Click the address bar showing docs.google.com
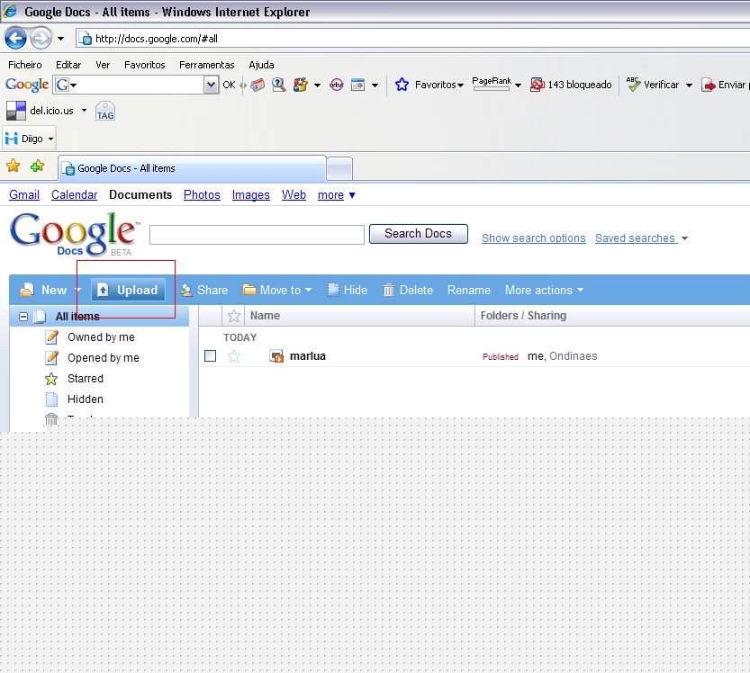 pos(412,38)
